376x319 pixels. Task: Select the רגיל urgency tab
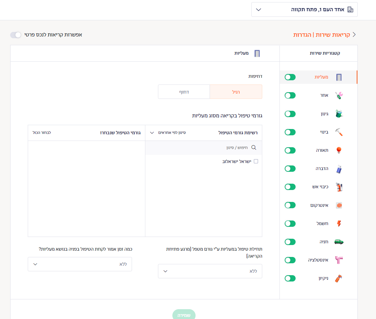point(236,92)
